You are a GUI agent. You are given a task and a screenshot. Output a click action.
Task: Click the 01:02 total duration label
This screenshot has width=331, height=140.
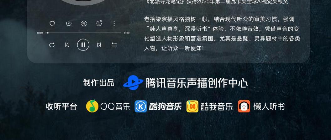[x=127, y=33]
